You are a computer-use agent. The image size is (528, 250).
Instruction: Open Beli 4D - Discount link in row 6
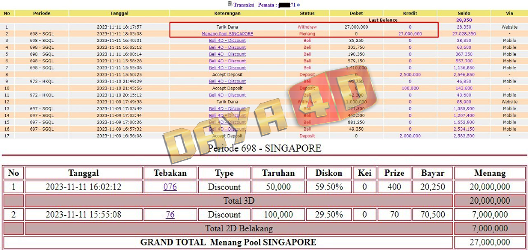227,61
